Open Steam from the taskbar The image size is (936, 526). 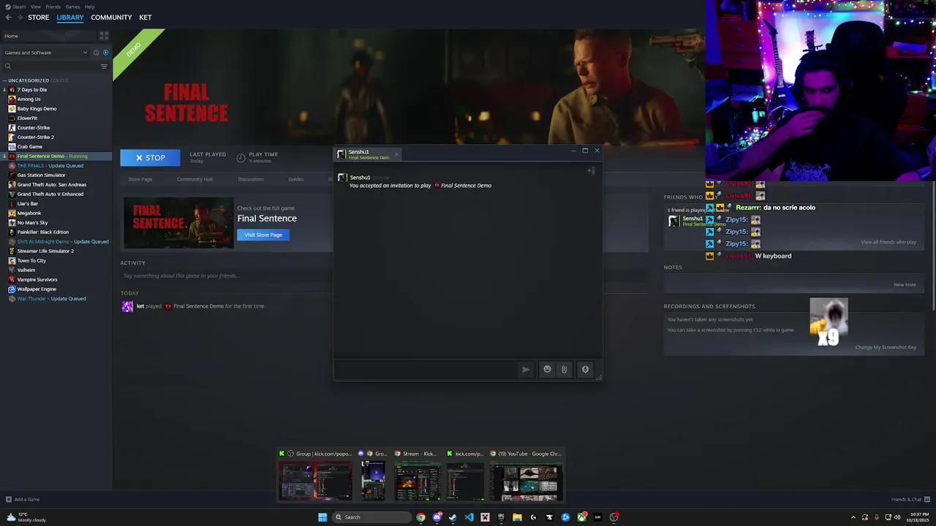coord(453,517)
